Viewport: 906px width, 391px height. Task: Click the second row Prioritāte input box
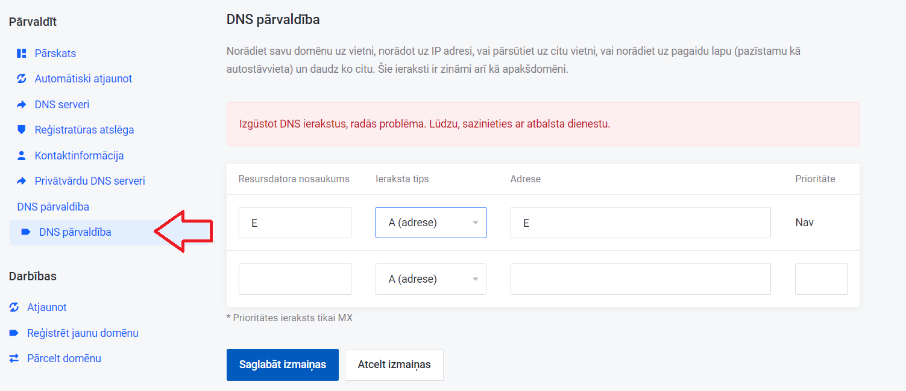(820, 279)
